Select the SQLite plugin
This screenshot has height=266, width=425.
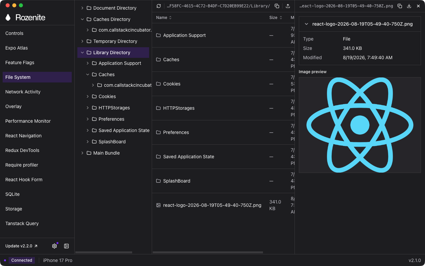point(37,194)
